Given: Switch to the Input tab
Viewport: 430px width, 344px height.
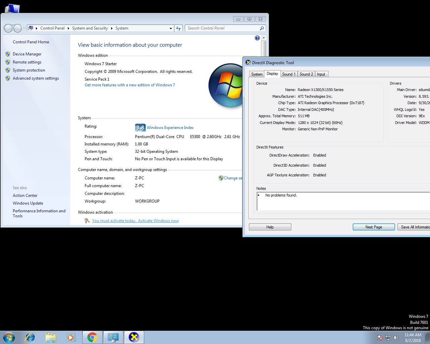Looking at the screenshot, I should click(x=321, y=74).
